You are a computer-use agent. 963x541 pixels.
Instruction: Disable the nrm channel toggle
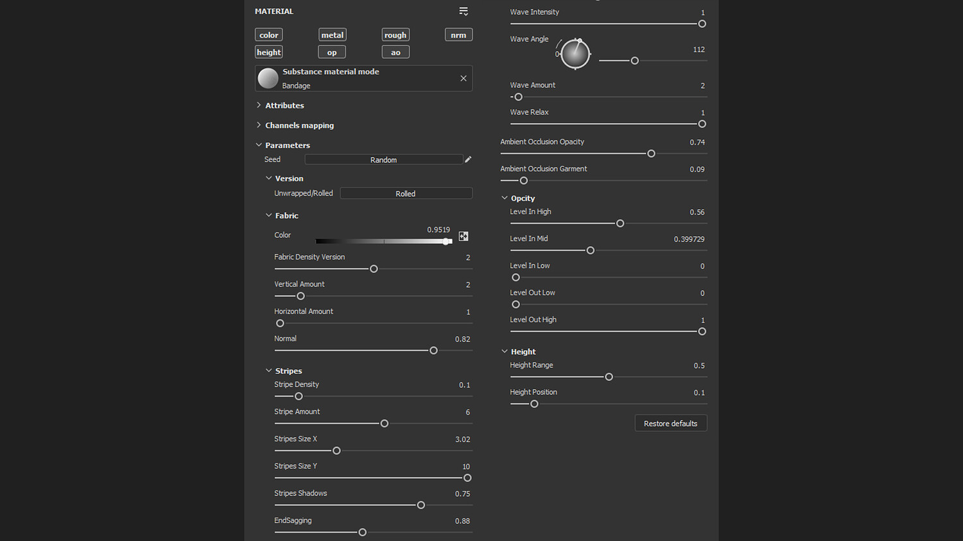[458, 35]
